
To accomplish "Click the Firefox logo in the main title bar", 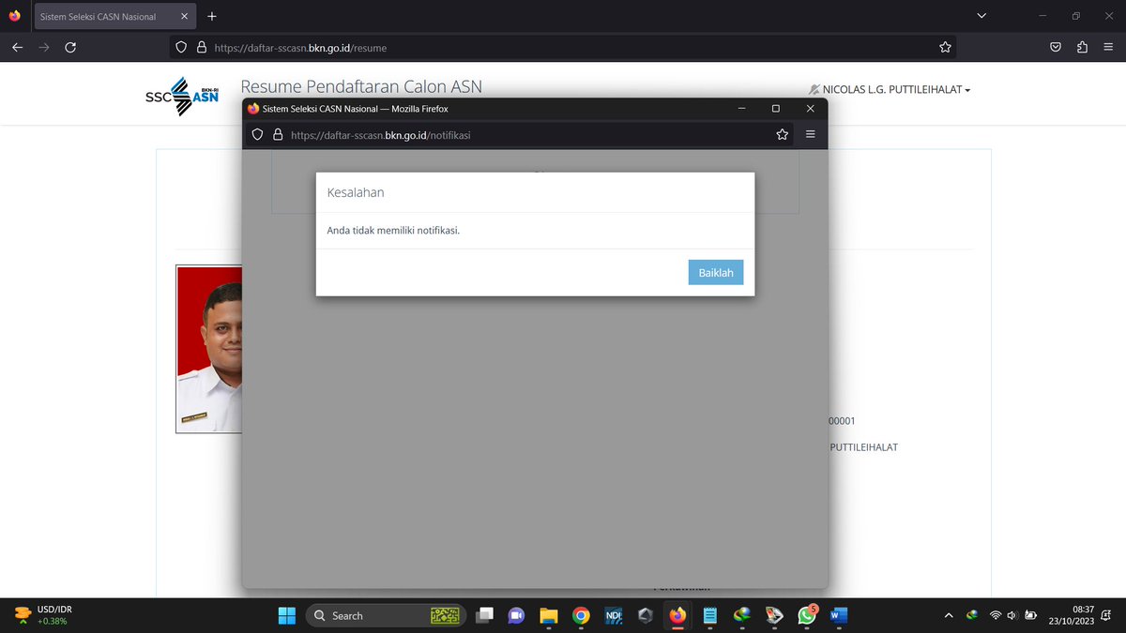I will coord(14,16).
